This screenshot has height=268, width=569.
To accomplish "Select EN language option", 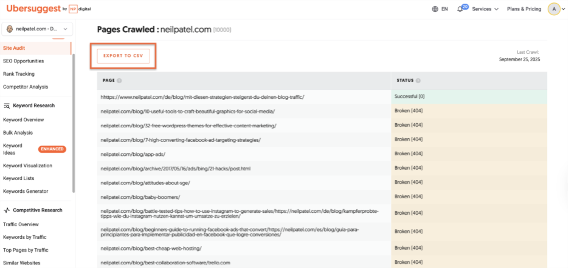I will click(x=444, y=9).
